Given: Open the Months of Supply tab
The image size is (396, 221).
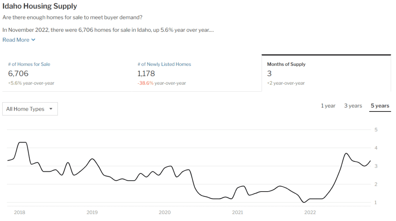Looking at the screenshot, I should pyautogui.click(x=286, y=64).
